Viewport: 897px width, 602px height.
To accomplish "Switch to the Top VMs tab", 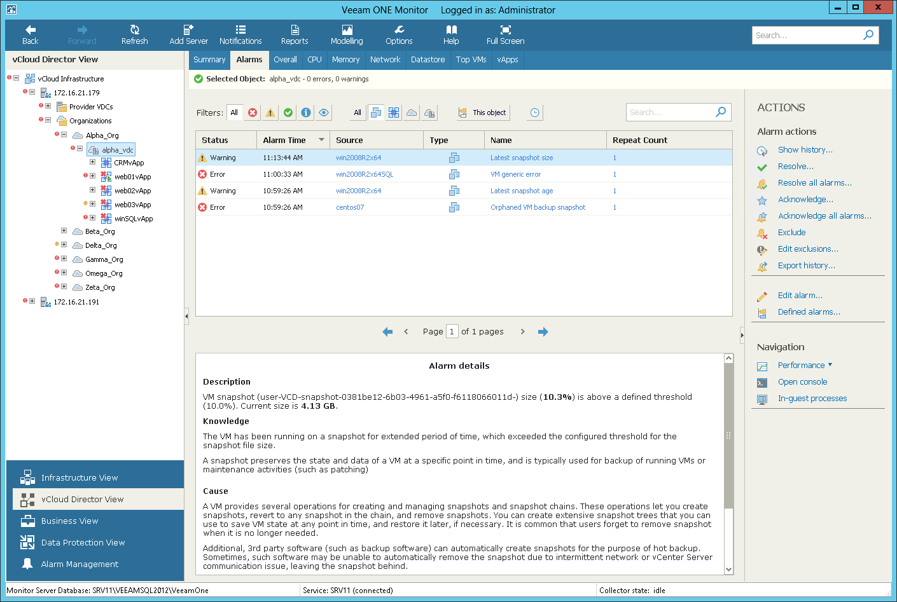I will [x=471, y=60].
